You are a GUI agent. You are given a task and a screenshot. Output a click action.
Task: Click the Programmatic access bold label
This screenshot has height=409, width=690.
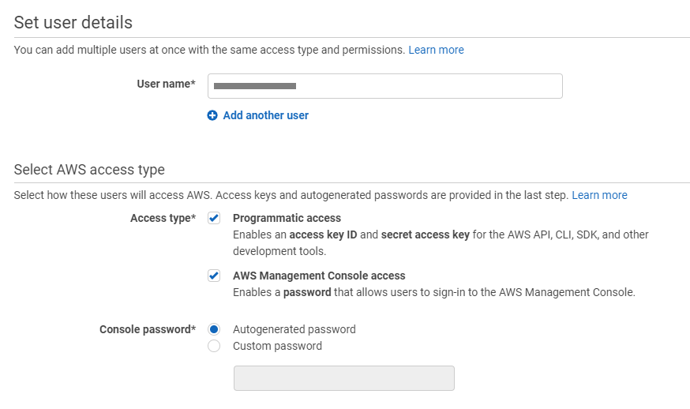[x=287, y=218]
